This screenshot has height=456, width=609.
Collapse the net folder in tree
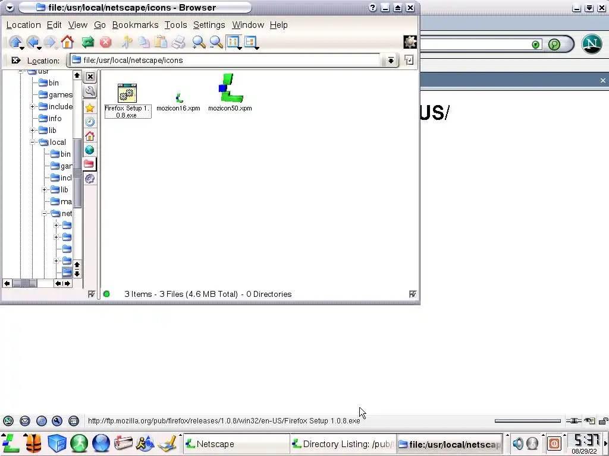(45, 214)
